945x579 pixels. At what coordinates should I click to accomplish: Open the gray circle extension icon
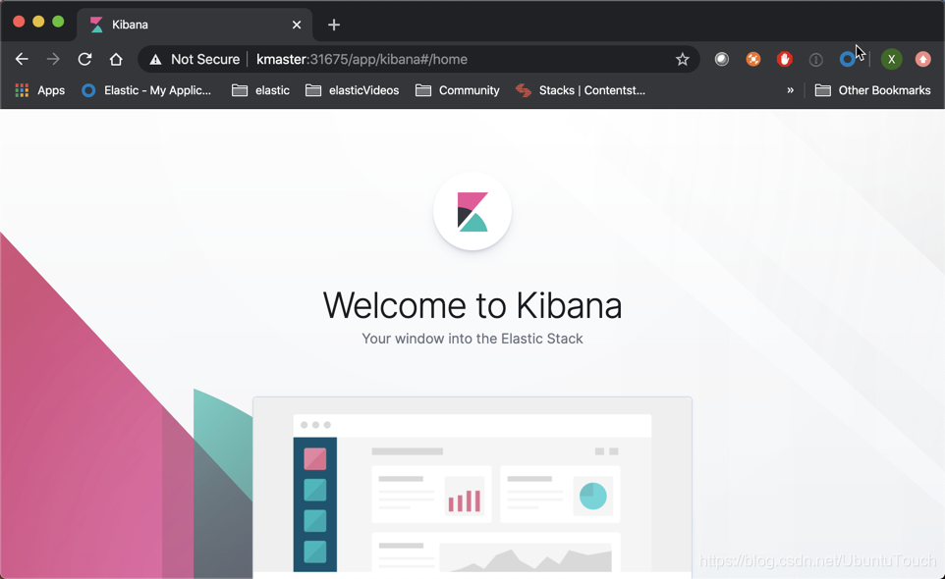pos(721,59)
